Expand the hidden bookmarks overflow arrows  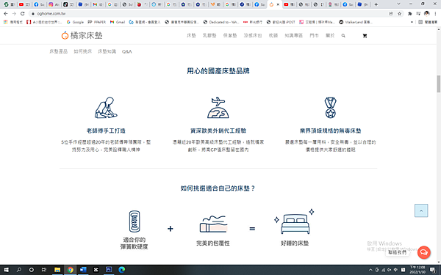click(412, 22)
